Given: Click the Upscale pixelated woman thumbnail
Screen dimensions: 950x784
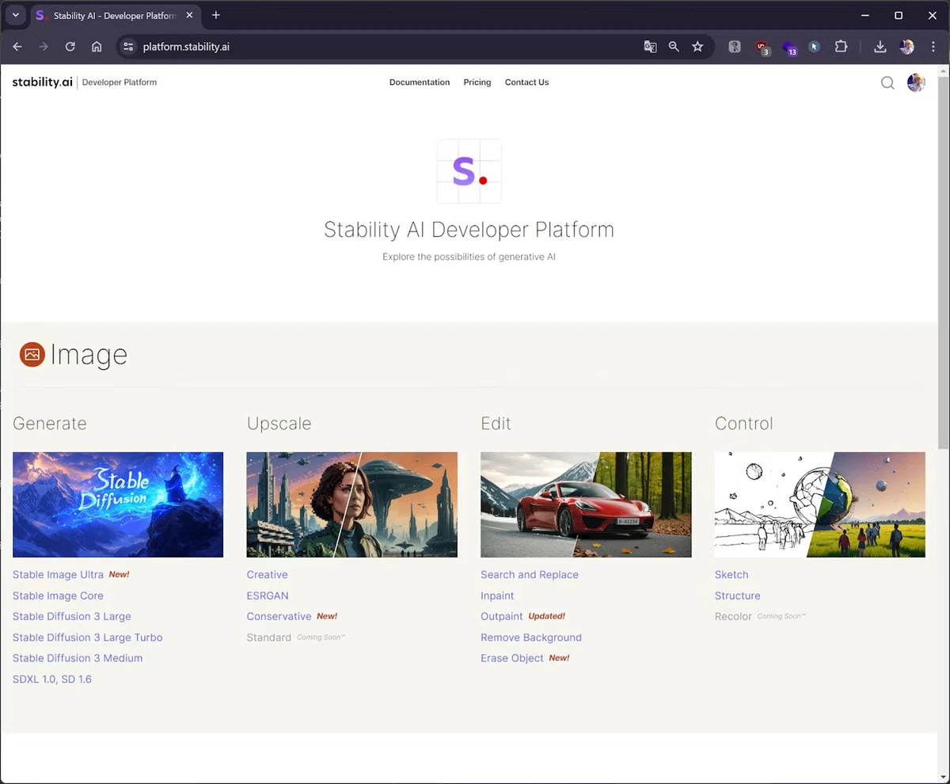Looking at the screenshot, I should coord(352,504).
